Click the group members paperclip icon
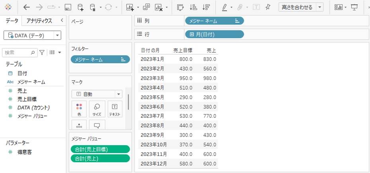The width and height of the screenshot is (370, 173). pos(240,8)
